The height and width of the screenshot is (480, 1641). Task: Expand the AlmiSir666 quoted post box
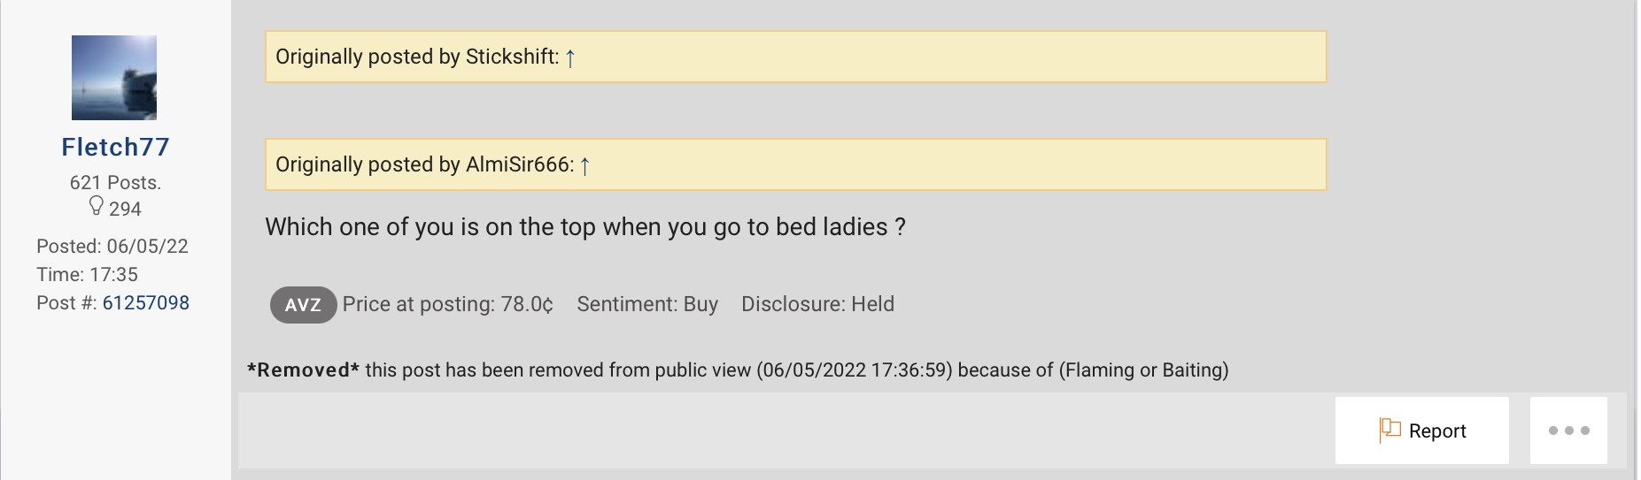tap(886, 164)
